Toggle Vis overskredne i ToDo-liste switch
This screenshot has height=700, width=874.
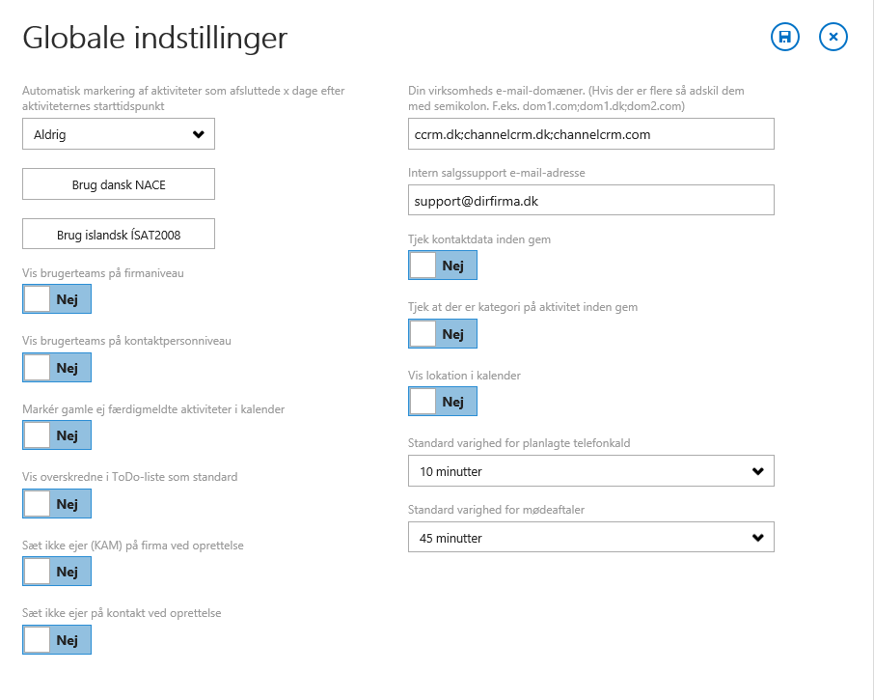click(x=57, y=504)
